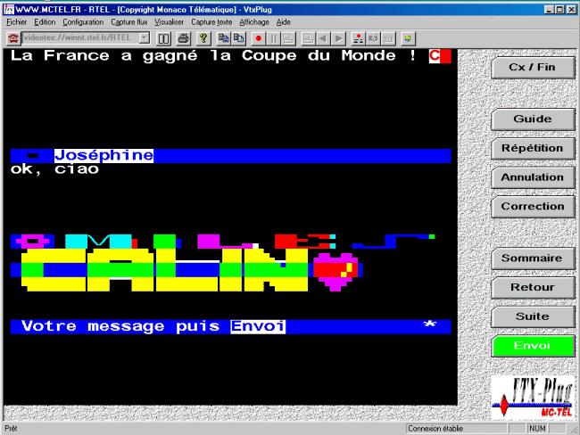The height and width of the screenshot is (435, 580).
Task: Click the split-page view toolbar icon
Action: click(x=163, y=38)
